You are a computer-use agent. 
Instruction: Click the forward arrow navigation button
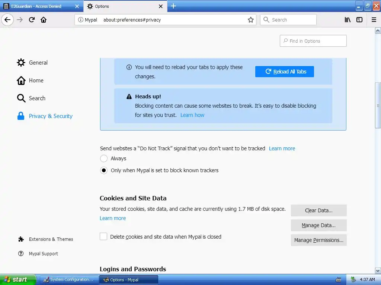point(20,20)
